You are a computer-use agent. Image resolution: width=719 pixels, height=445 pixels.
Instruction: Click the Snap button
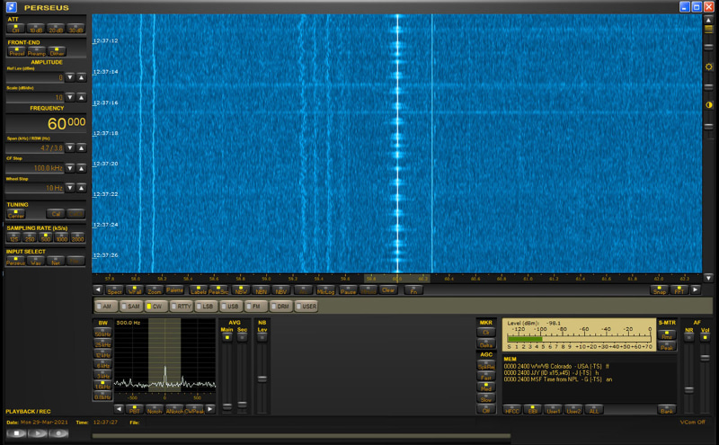pyautogui.click(x=660, y=290)
